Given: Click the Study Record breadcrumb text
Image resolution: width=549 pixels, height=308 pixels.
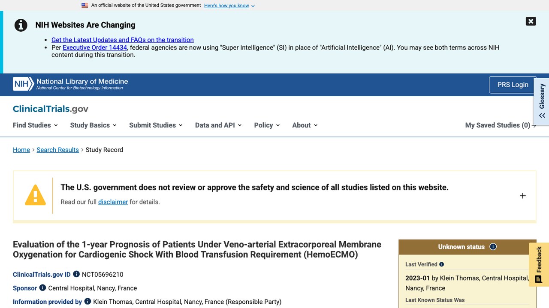Looking at the screenshot, I should click(104, 150).
